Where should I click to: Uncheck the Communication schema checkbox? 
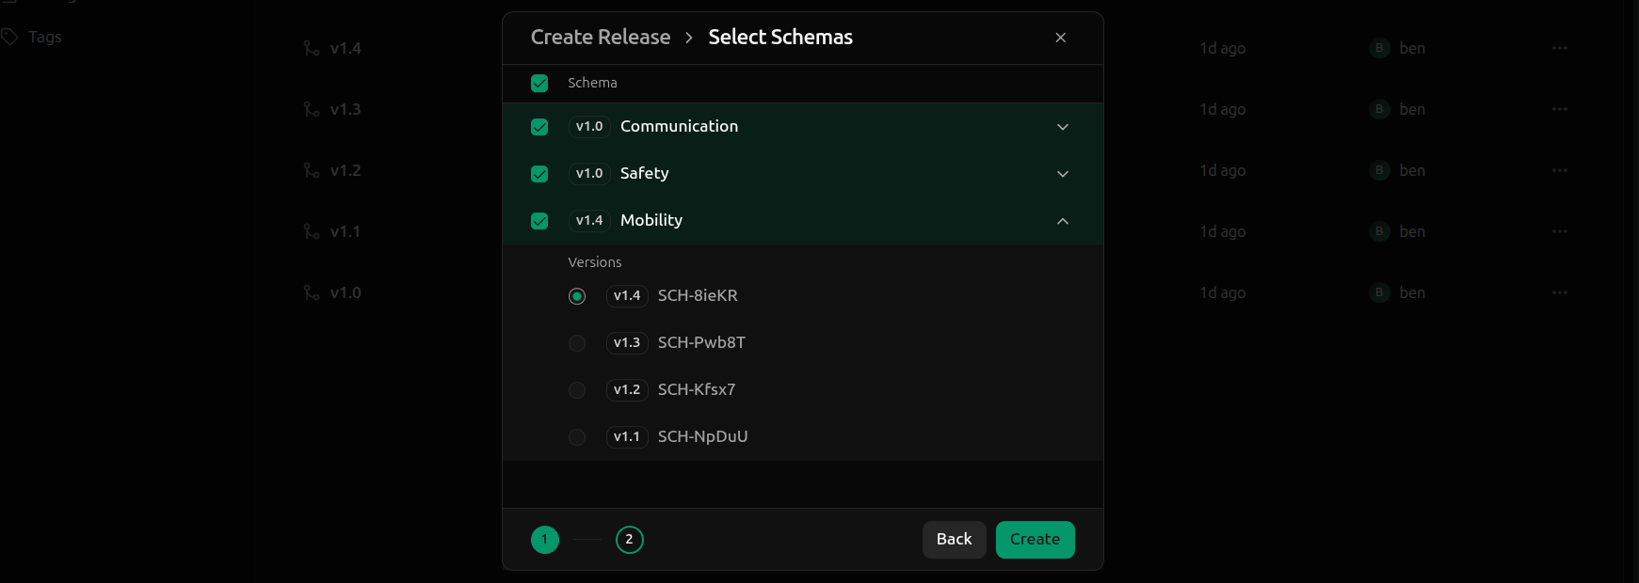[x=539, y=127]
